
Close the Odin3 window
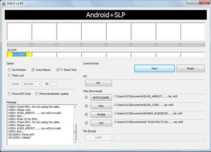pos(205,2)
